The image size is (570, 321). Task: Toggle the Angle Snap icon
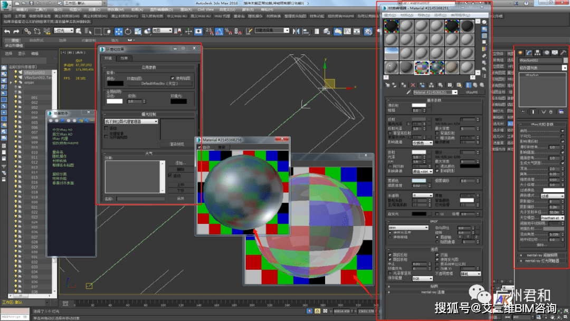(x=219, y=32)
